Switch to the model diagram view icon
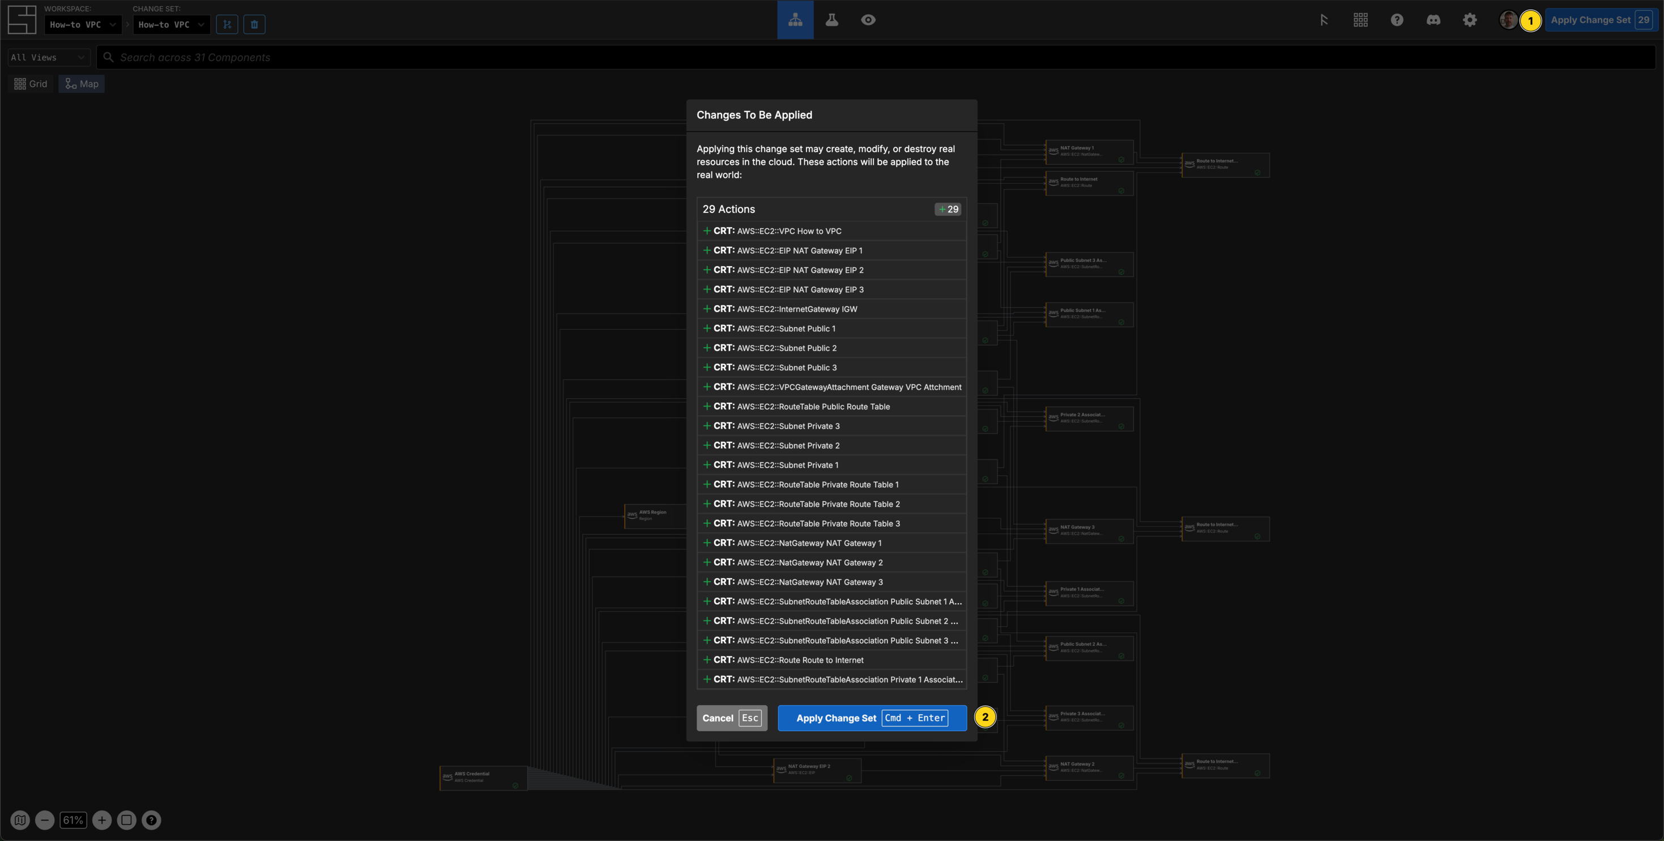 [x=795, y=20]
